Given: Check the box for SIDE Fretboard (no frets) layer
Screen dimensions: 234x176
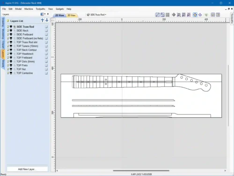Looking at the screenshot, I should tap(46, 38).
